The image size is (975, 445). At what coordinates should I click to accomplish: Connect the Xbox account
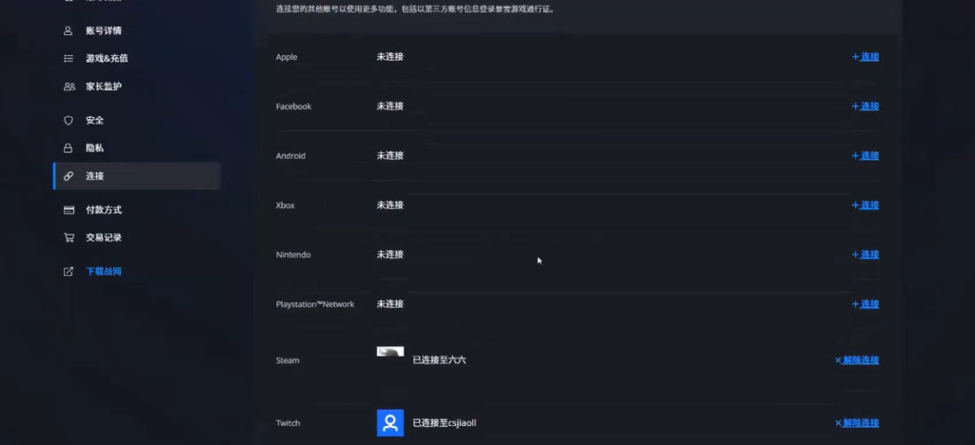(x=866, y=205)
